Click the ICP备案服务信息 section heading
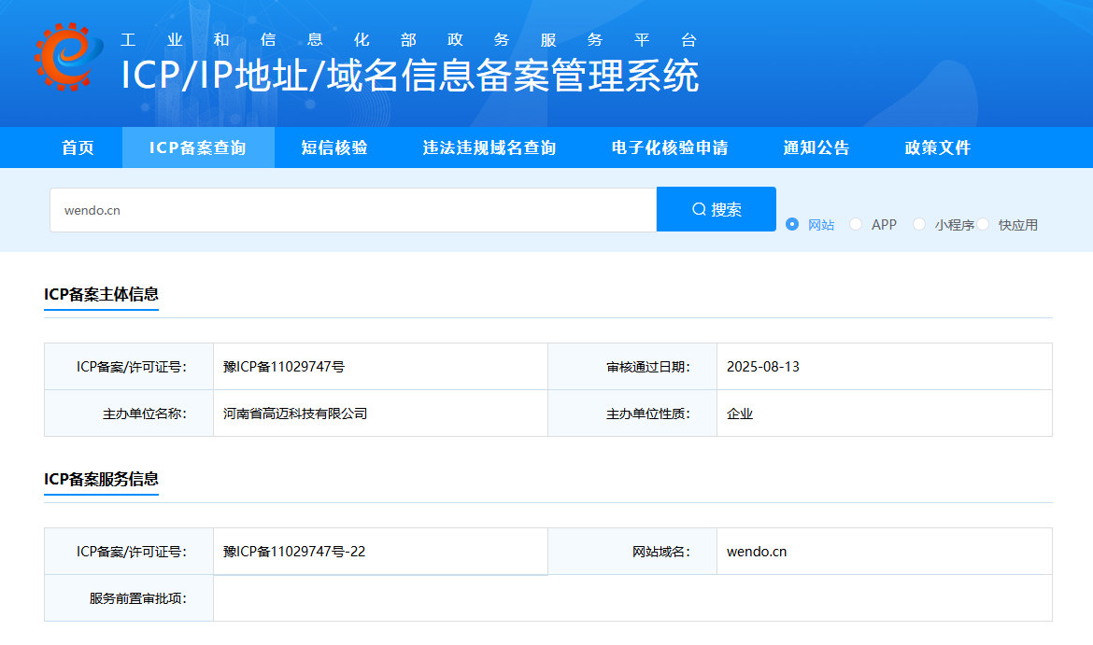Screen dimensions: 1093x645 coord(101,479)
